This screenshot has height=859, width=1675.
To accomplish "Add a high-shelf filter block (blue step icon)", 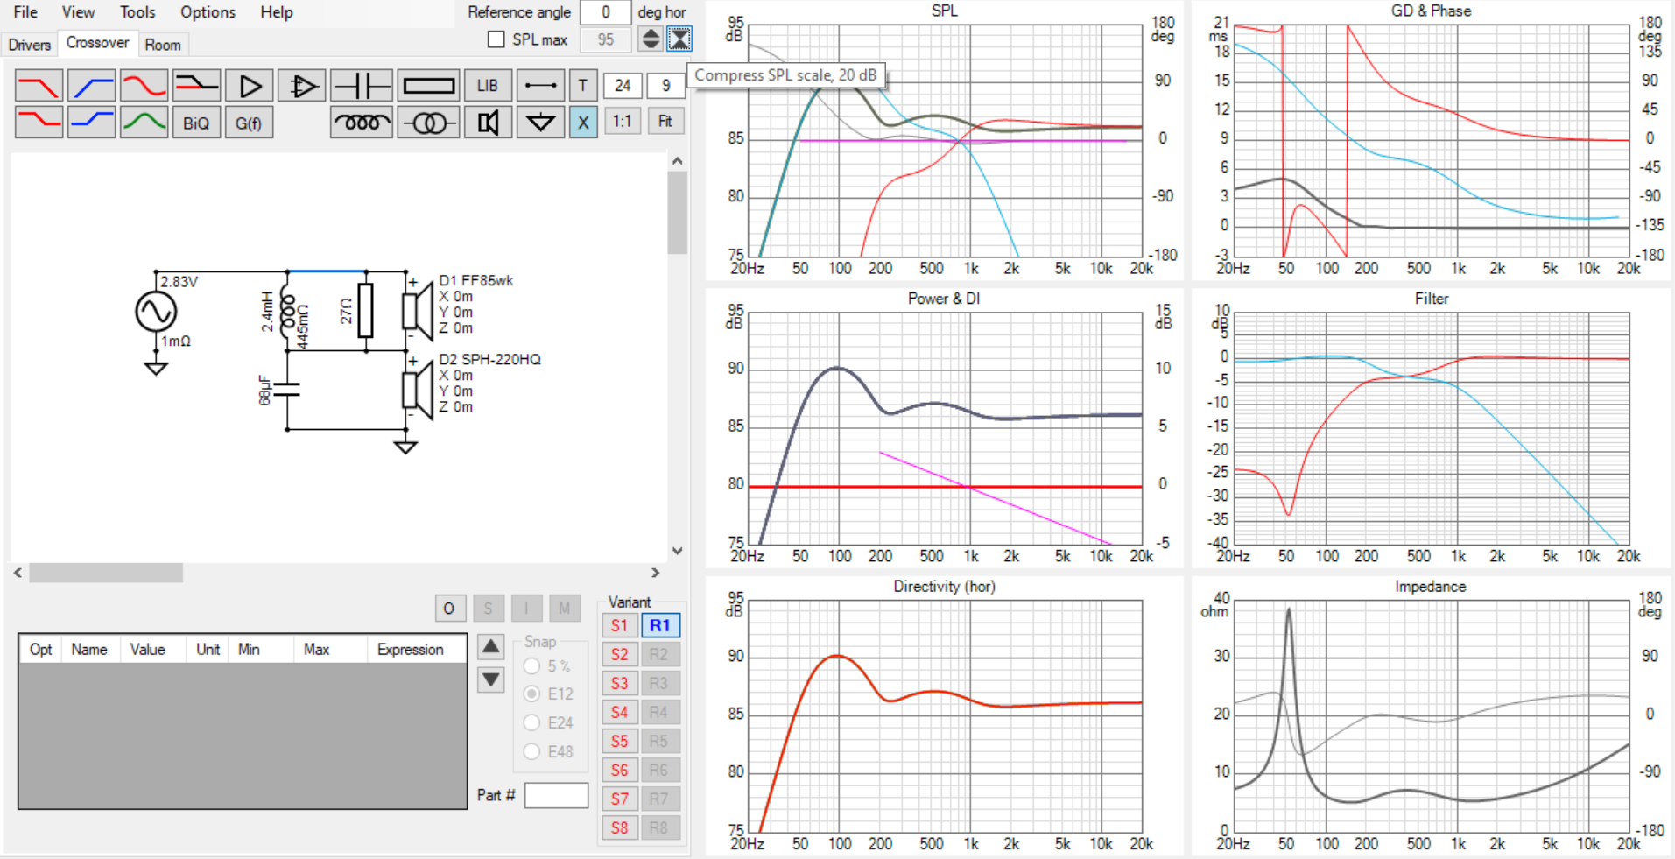I will [92, 122].
